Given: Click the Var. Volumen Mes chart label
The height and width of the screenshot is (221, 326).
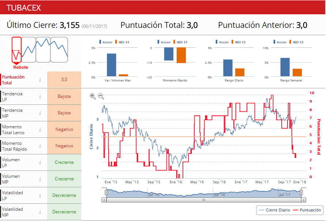Looking at the screenshot, I should click(117, 80).
